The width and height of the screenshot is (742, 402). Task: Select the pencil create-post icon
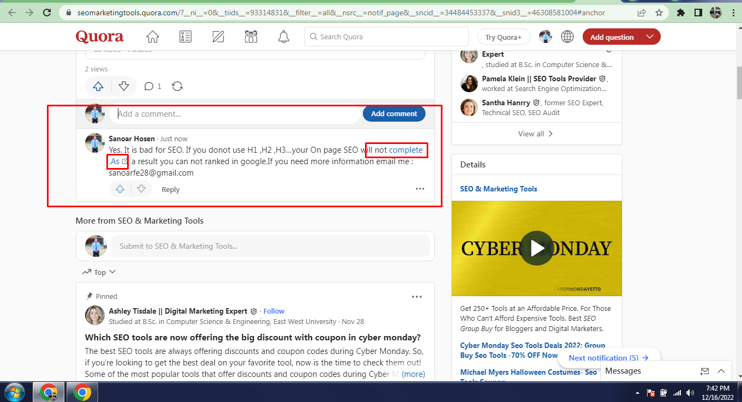coord(218,37)
